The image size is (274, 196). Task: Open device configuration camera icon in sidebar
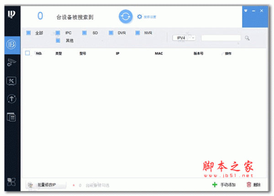click(11, 62)
